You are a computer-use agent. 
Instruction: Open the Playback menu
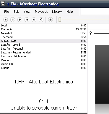(x=41, y=12)
